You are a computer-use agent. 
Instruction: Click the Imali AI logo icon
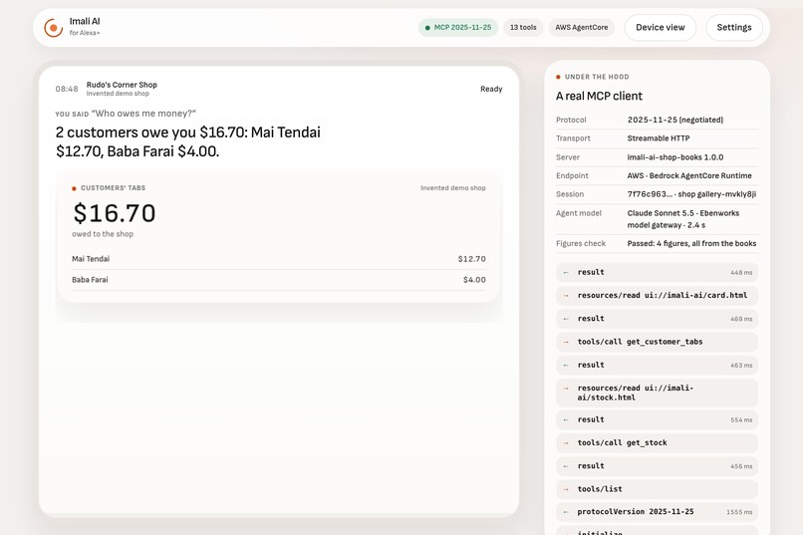53,28
